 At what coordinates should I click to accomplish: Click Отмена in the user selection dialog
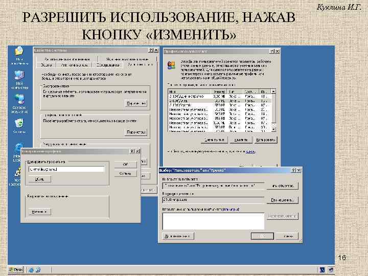pos(287,236)
